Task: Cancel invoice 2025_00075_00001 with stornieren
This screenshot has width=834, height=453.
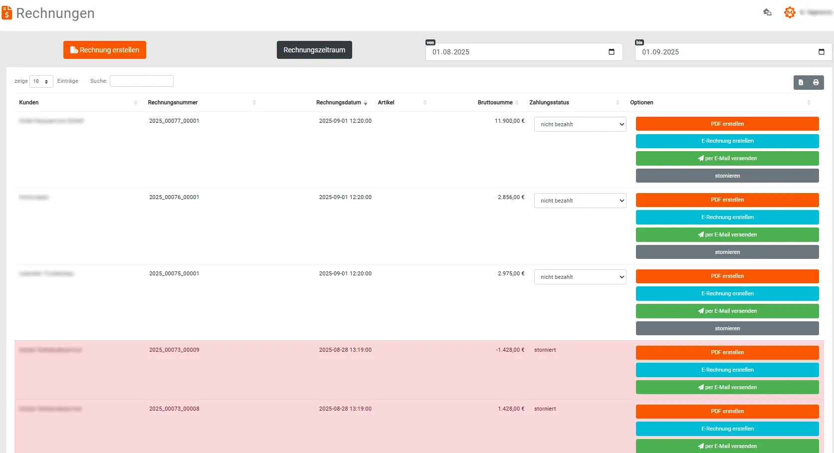Action: tap(727, 328)
